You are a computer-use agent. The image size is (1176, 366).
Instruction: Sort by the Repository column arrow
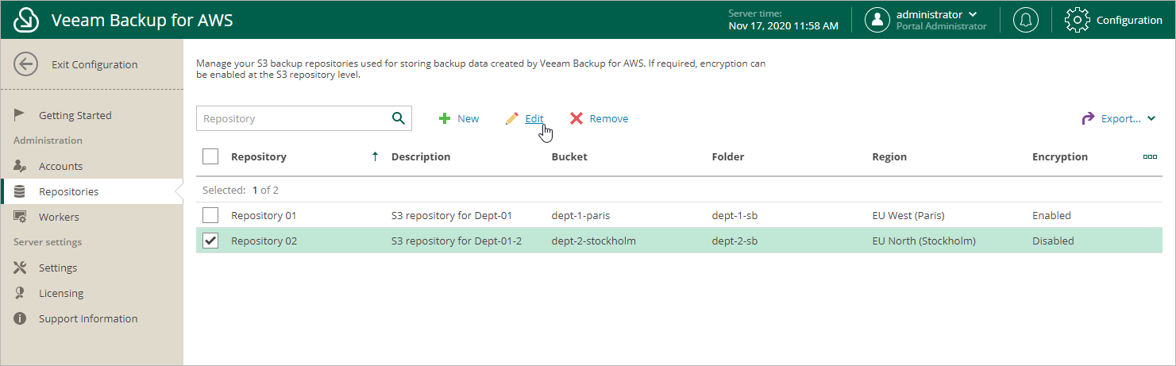tap(375, 156)
